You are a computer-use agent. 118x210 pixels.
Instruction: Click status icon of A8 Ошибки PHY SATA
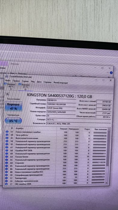[x=7, y=150]
